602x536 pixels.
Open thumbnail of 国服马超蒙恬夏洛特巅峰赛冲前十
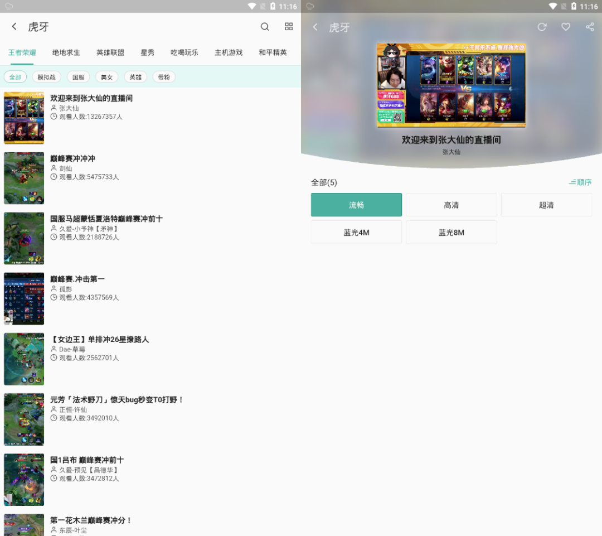tap(24, 238)
